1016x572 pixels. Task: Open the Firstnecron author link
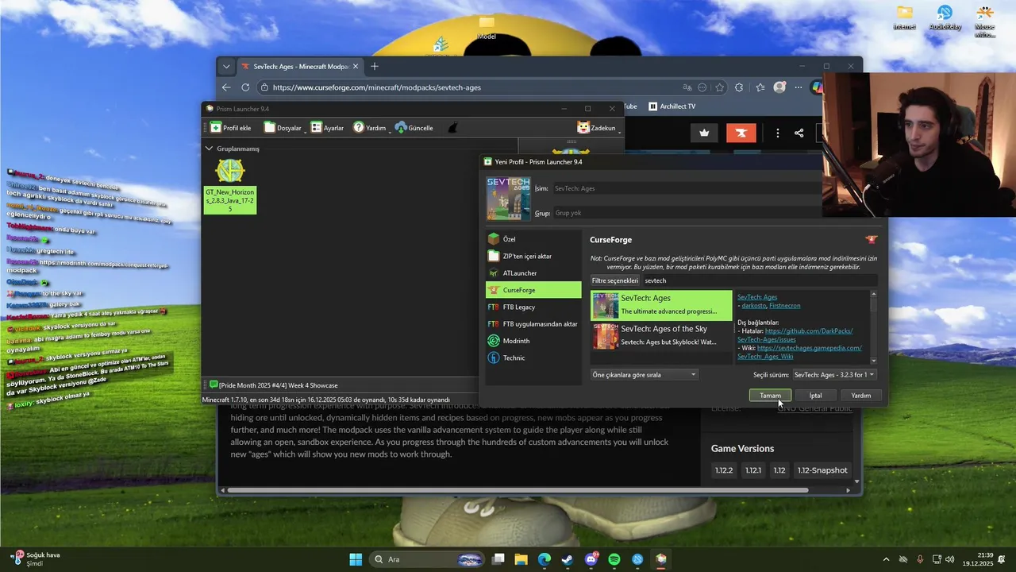pyautogui.click(x=784, y=306)
